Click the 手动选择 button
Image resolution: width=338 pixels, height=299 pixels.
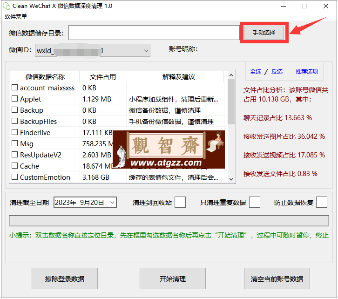(x=264, y=33)
